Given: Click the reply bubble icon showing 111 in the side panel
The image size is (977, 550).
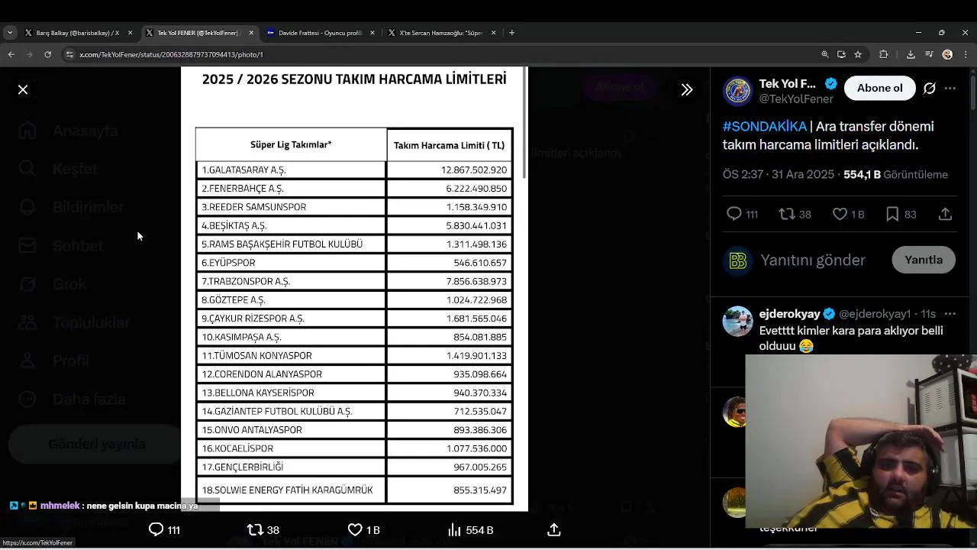Looking at the screenshot, I should pyautogui.click(x=734, y=214).
